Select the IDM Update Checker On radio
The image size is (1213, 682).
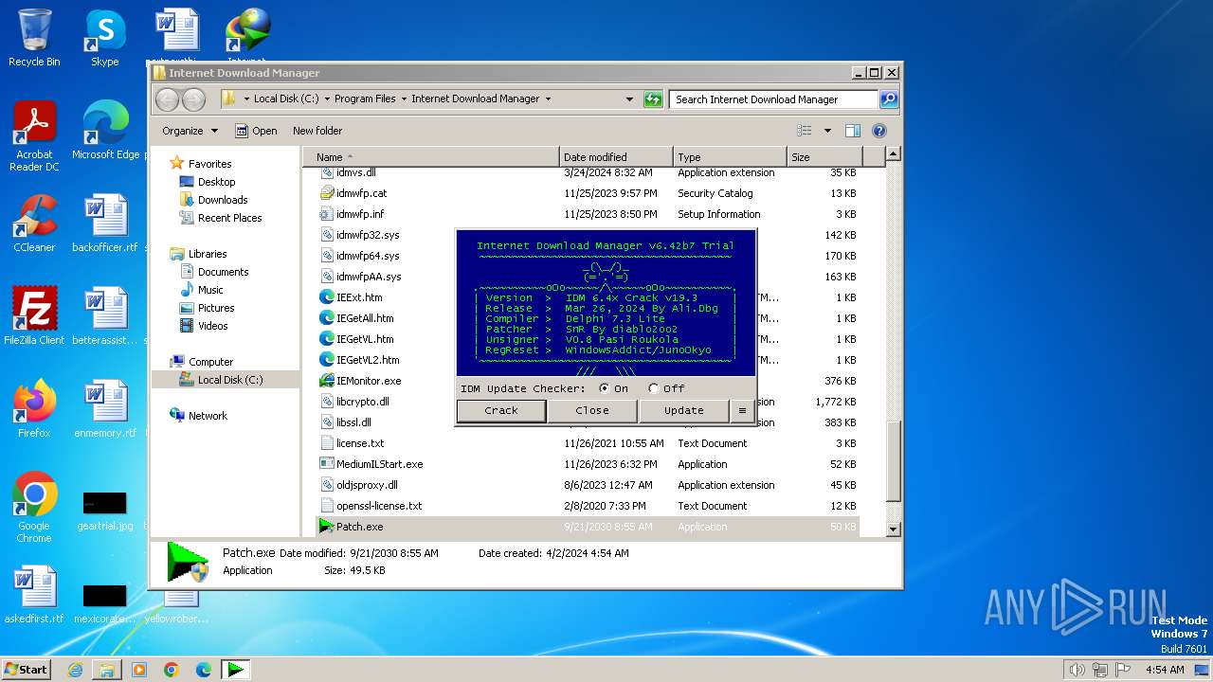click(605, 388)
